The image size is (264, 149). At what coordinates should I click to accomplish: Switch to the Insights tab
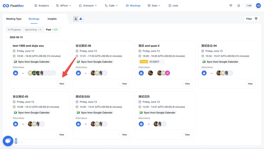click(x=52, y=19)
